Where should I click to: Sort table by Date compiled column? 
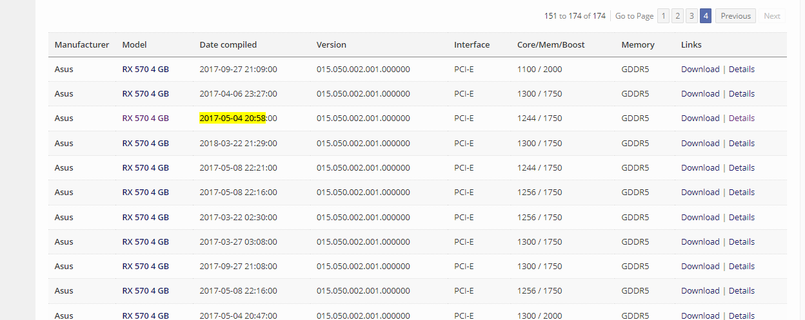228,45
